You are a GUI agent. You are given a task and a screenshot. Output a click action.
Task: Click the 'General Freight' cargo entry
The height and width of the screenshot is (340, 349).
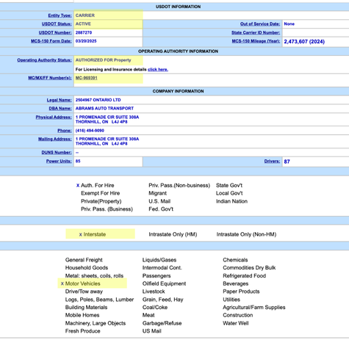[84, 260]
